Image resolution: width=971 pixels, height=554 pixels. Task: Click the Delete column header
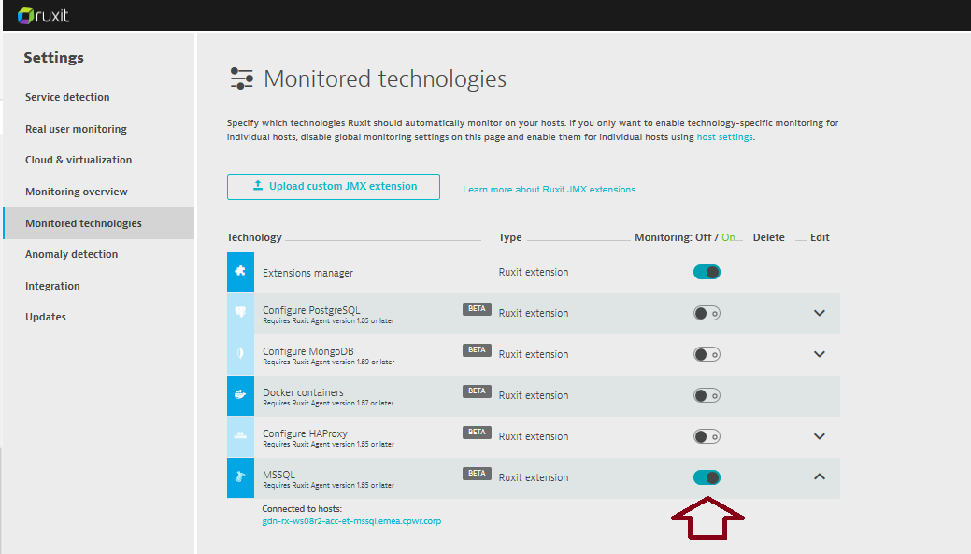coord(768,237)
